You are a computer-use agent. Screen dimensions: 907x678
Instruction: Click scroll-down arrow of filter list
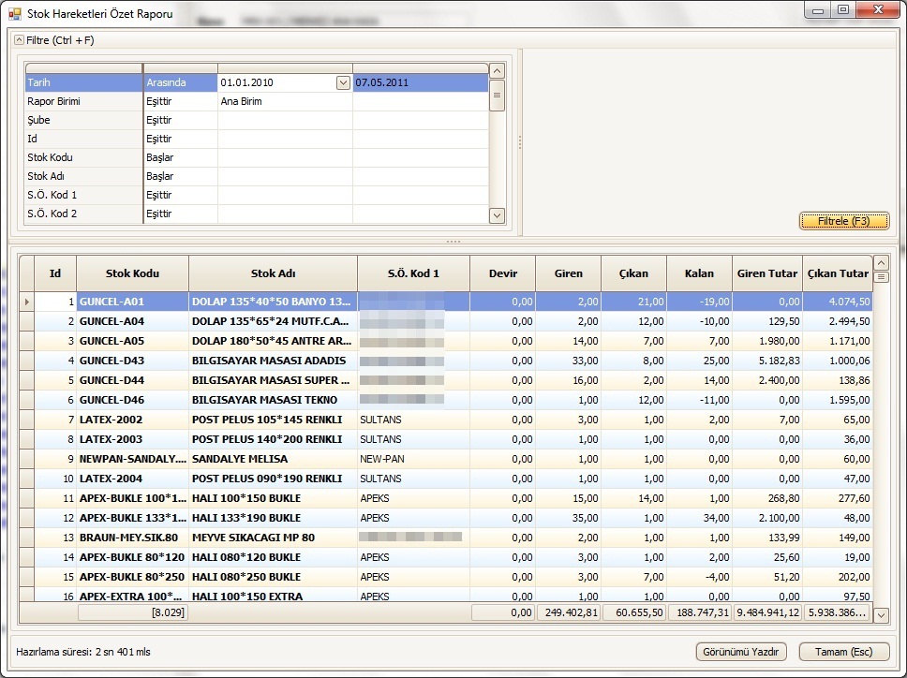(x=497, y=216)
